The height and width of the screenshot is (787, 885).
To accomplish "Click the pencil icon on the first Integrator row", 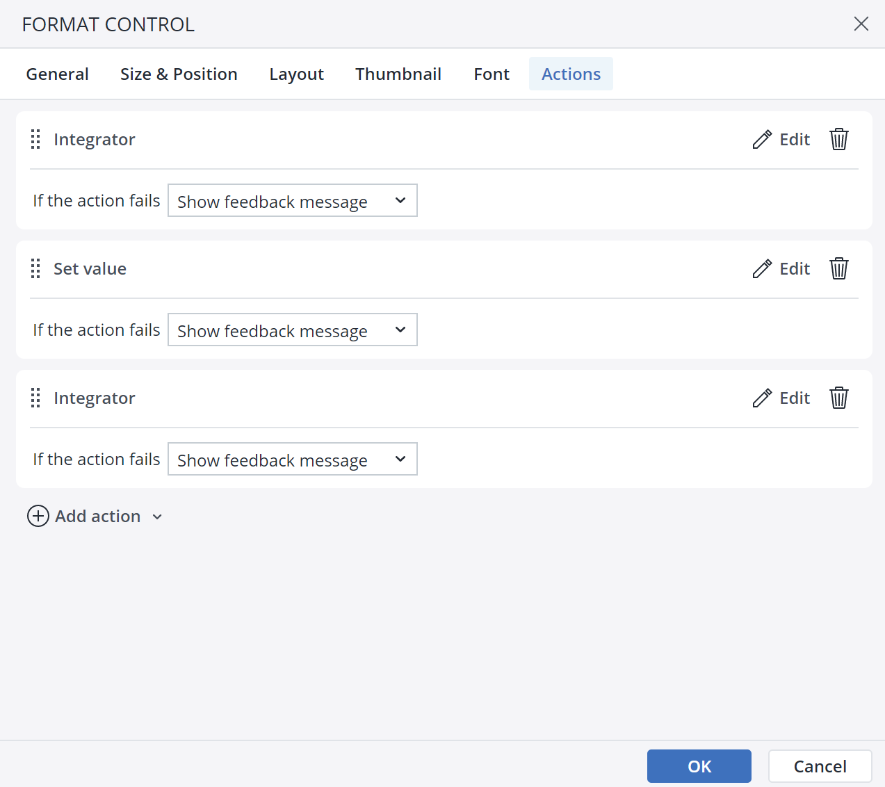I will (x=762, y=139).
